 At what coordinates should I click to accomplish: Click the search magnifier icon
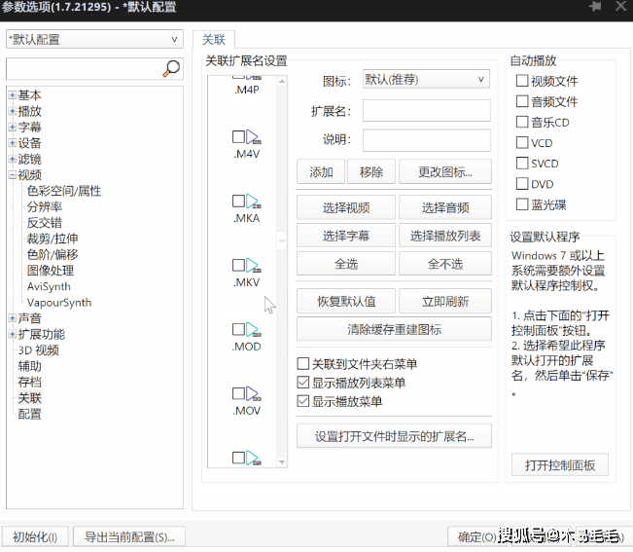pyautogui.click(x=171, y=68)
